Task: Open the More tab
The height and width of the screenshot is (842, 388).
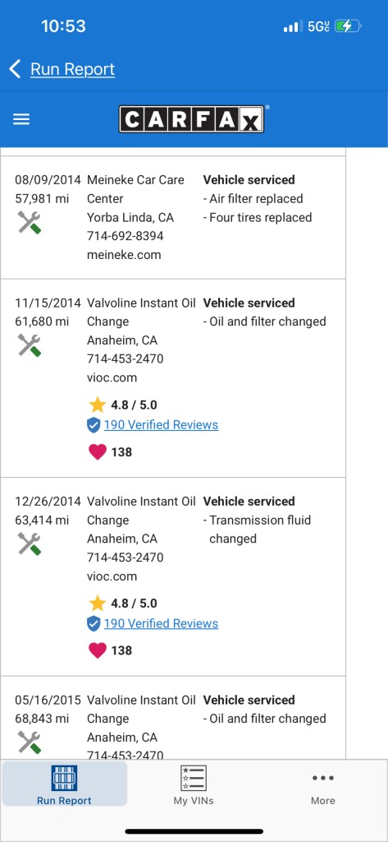Action: pos(323,785)
